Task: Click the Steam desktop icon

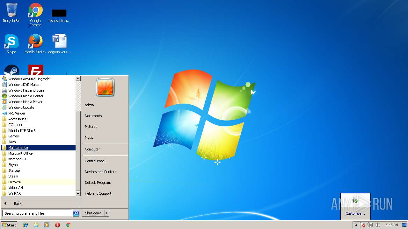Action: click(x=12, y=70)
